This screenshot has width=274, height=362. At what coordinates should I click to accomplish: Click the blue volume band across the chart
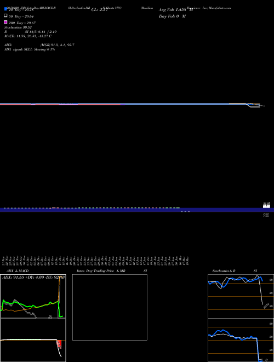tap(137, 210)
